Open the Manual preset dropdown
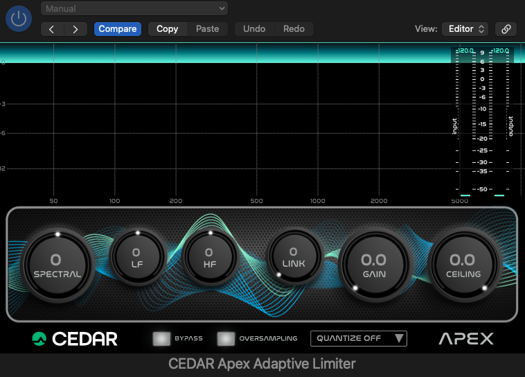This screenshot has height=377, width=525. tap(134, 9)
